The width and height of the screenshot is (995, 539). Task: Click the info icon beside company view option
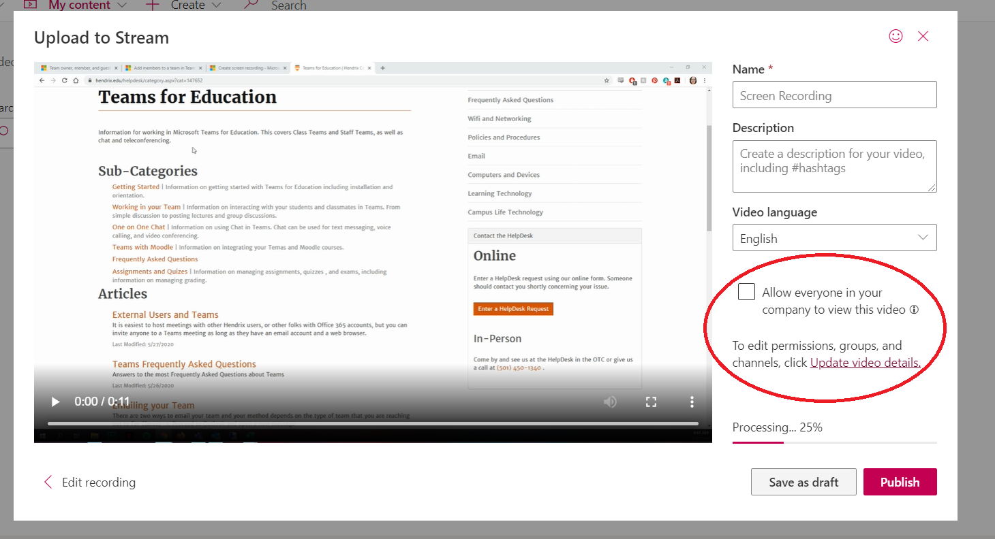pos(914,310)
